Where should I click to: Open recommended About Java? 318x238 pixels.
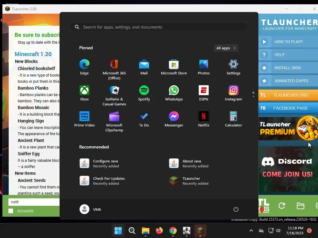(x=189, y=164)
